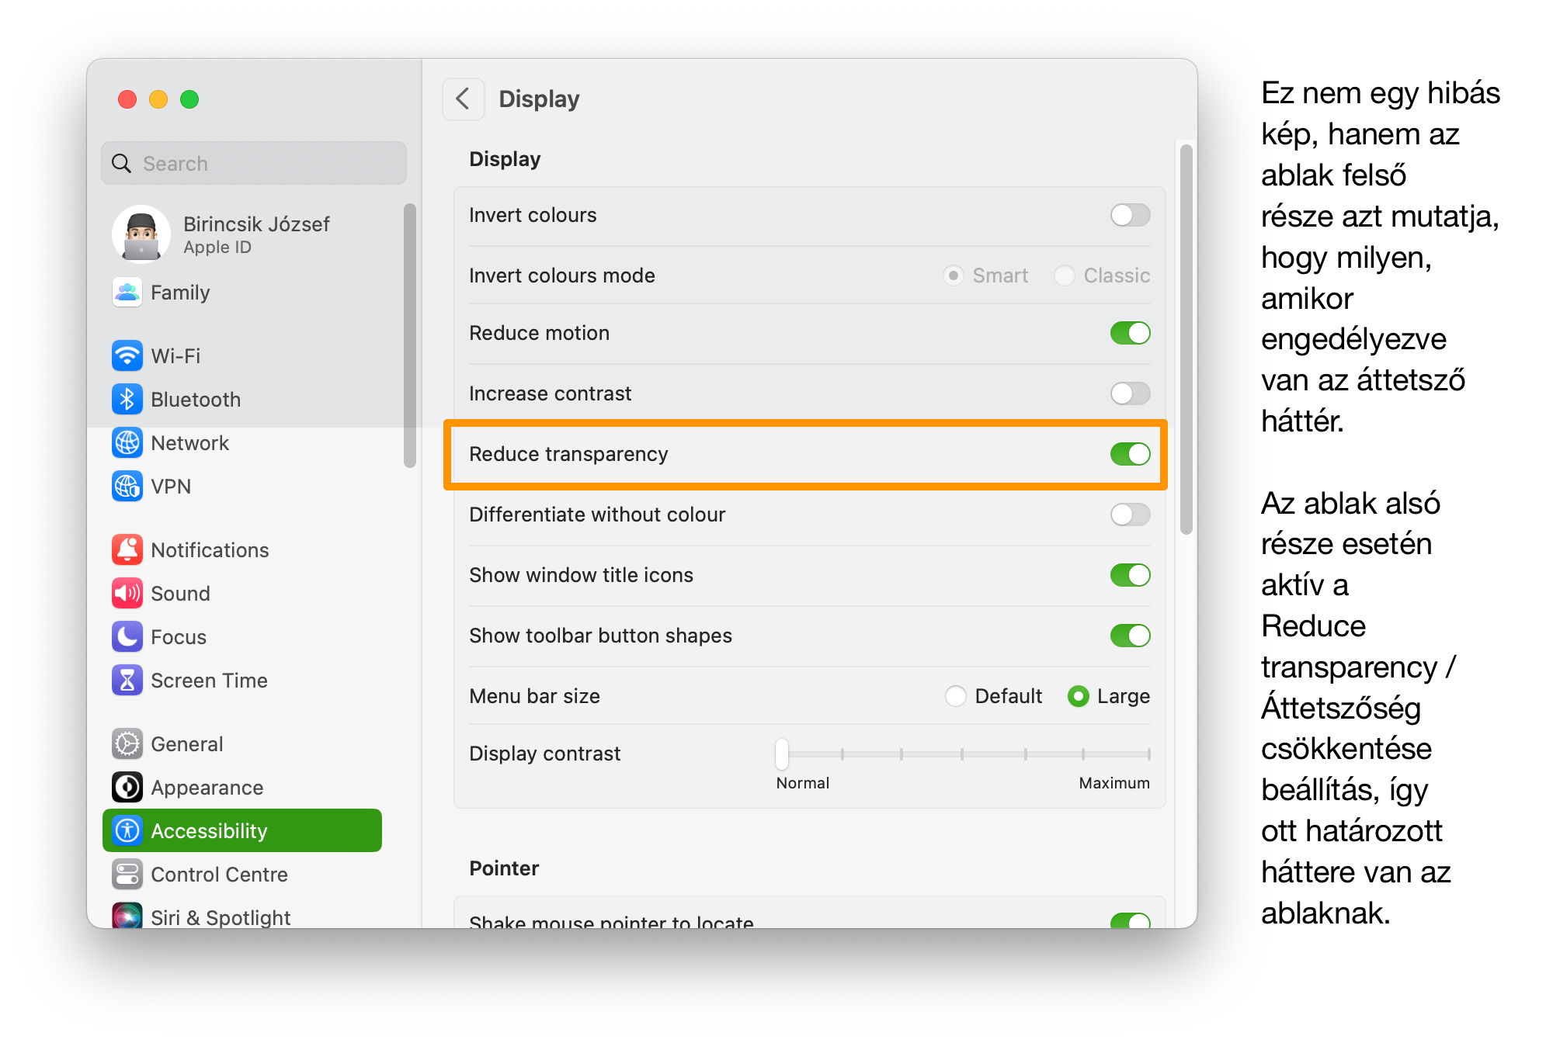
Task: Toggle Invert colours switch
Action: [1130, 215]
